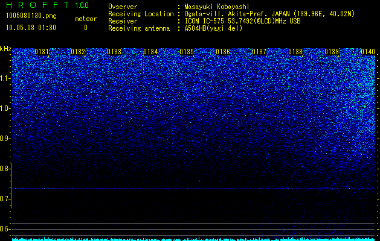Click the 0136 time marker
The width and height of the screenshot is (380, 241).
tap(223, 52)
